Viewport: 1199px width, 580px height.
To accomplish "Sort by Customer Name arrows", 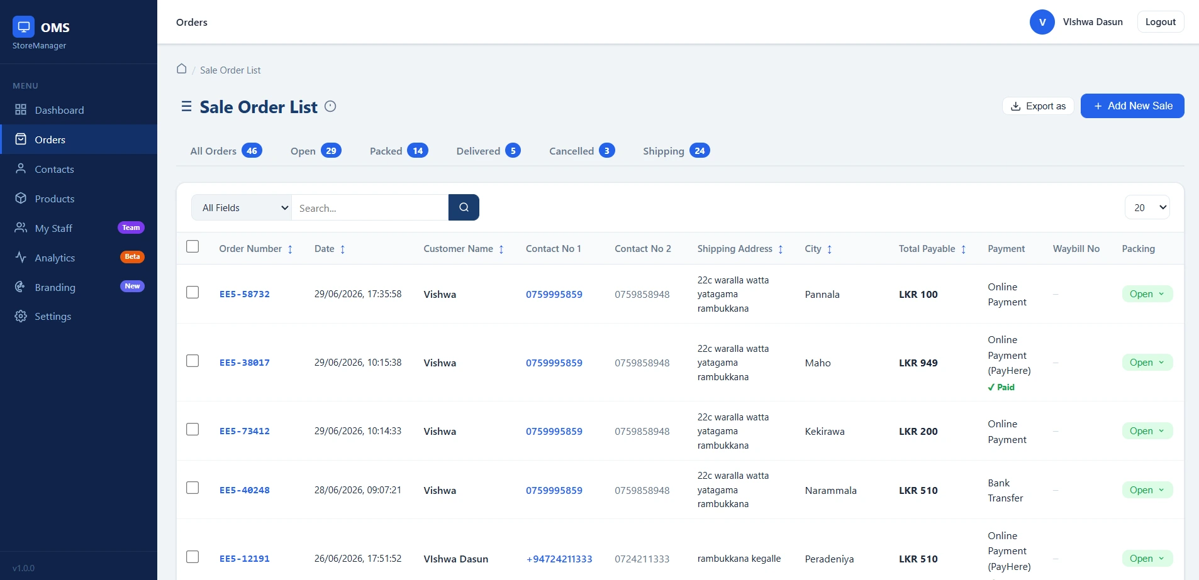I will point(501,249).
